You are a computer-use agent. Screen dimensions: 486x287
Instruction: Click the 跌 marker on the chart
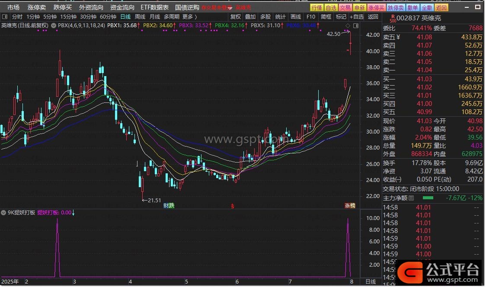[x=171, y=205]
